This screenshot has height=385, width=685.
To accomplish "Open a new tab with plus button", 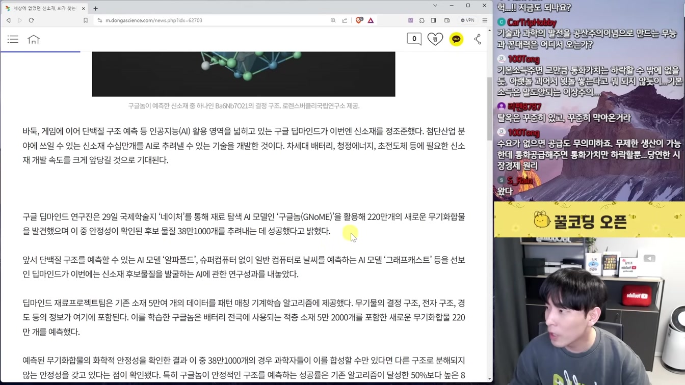I will click(95, 8).
